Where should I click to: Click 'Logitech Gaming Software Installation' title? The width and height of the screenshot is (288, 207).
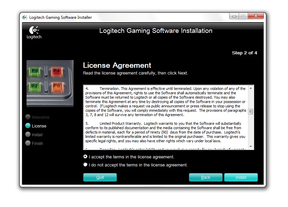(156, 31)
